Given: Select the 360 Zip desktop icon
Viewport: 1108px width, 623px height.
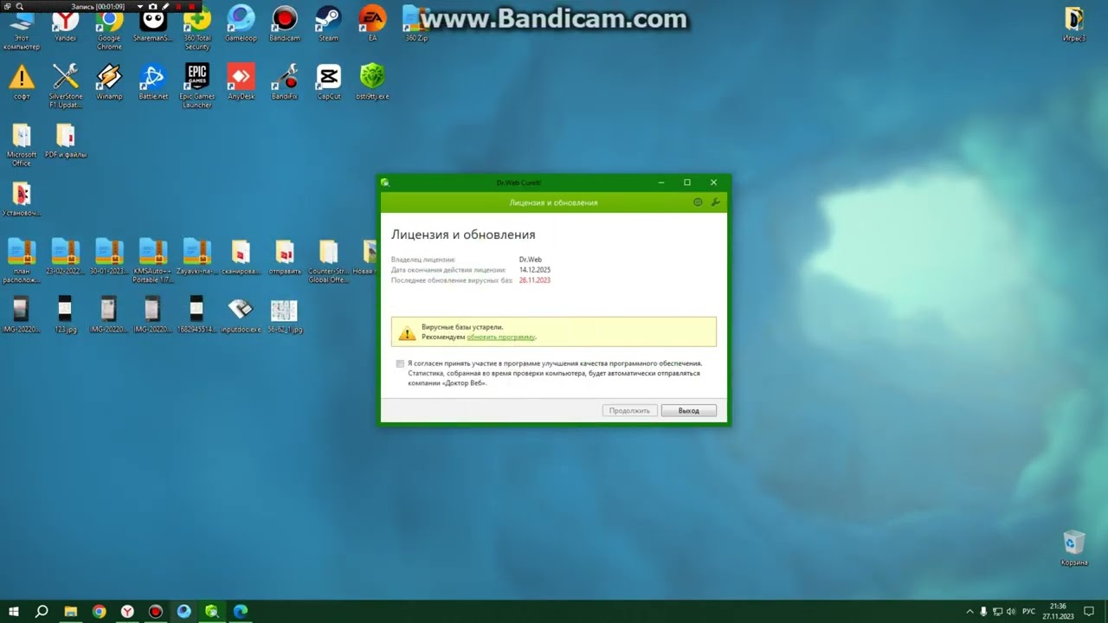Looking at the screenshot, I should click(x=416, y=23).
